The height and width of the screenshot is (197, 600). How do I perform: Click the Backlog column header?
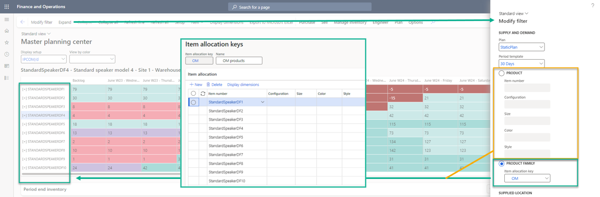point(78,81)
